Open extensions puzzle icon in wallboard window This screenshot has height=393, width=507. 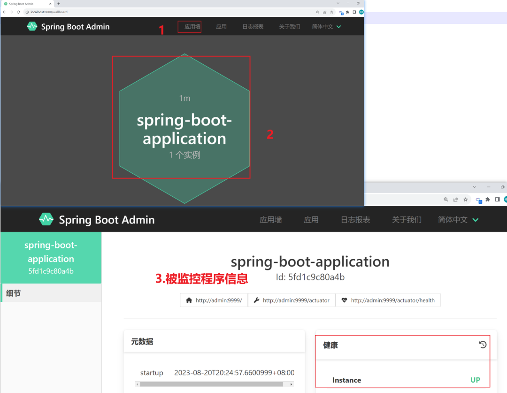coord(347,12)
